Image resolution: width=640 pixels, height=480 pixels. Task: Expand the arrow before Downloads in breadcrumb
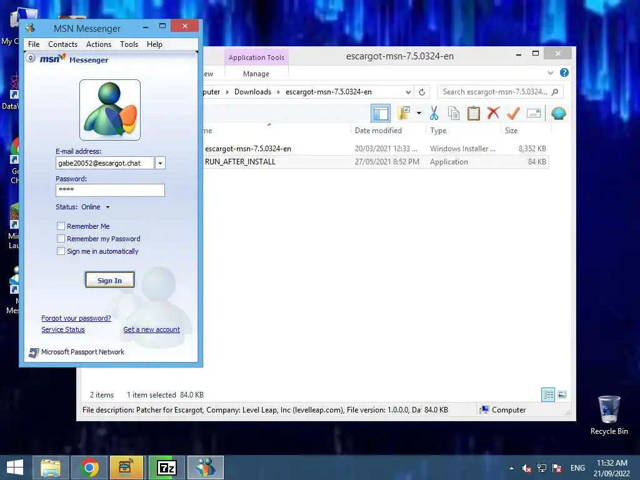(x=227, y=92)
